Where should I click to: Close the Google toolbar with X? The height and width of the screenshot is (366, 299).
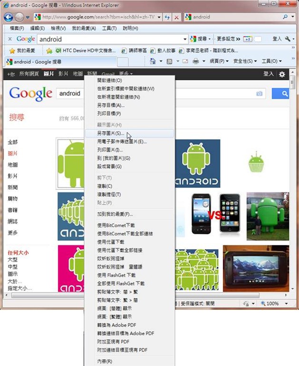point(10,39)
